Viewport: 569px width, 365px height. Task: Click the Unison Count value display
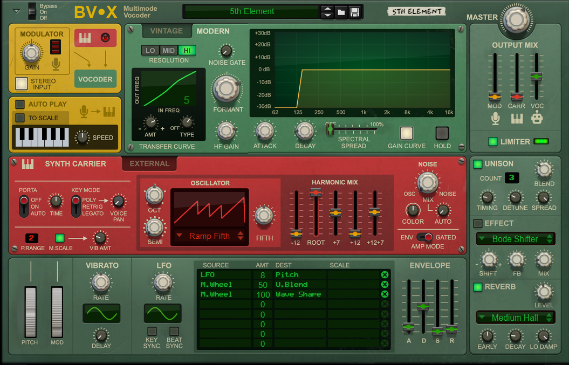(x=512, y=178)
